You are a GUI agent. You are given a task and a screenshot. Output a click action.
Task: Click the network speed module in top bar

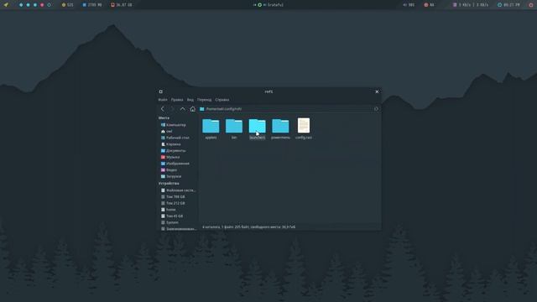[x=471, y=5]
